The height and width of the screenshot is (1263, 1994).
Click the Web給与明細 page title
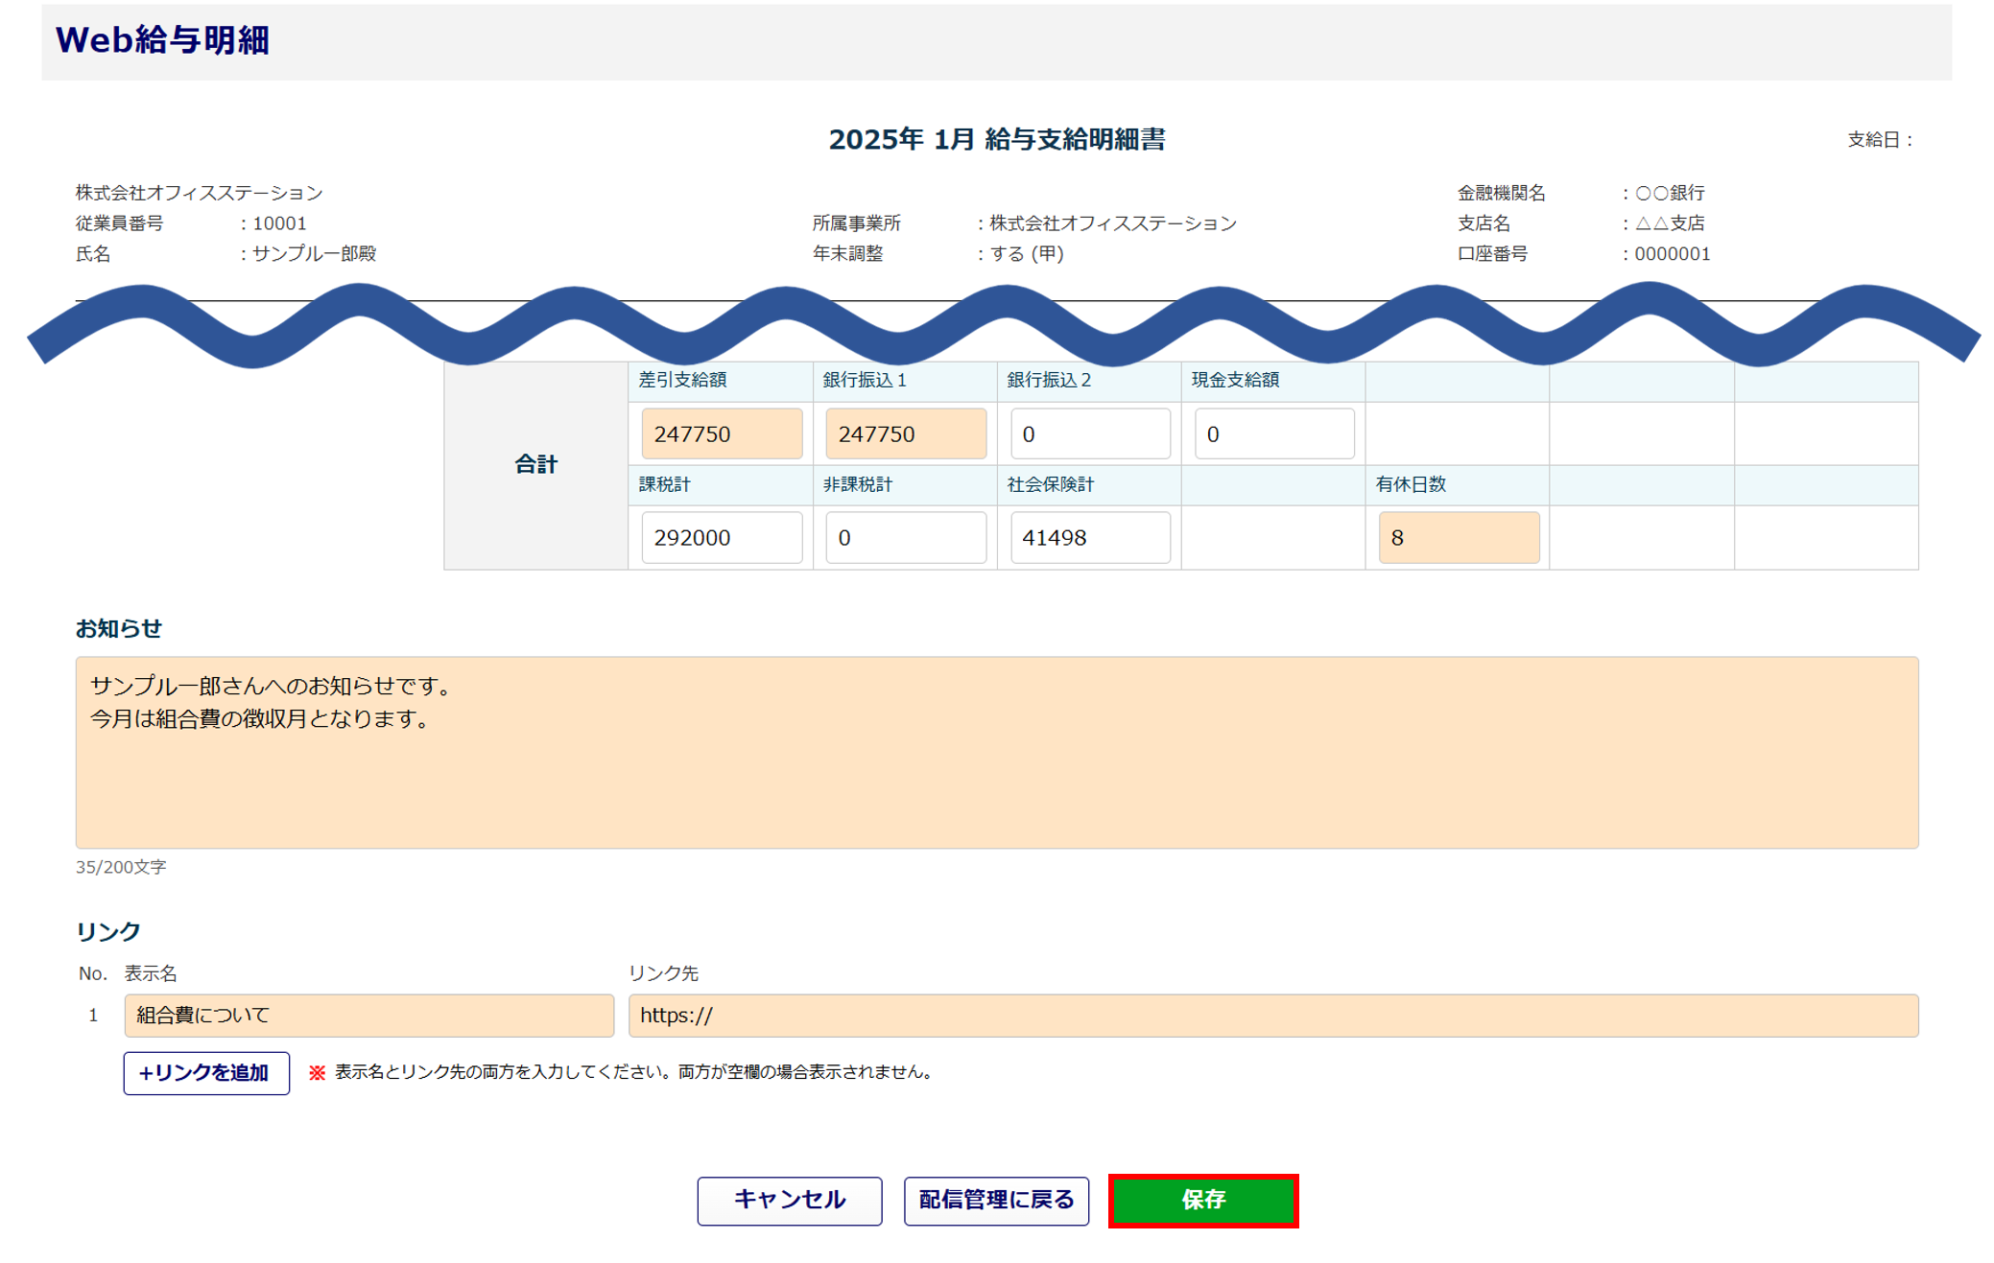(162, 40)
